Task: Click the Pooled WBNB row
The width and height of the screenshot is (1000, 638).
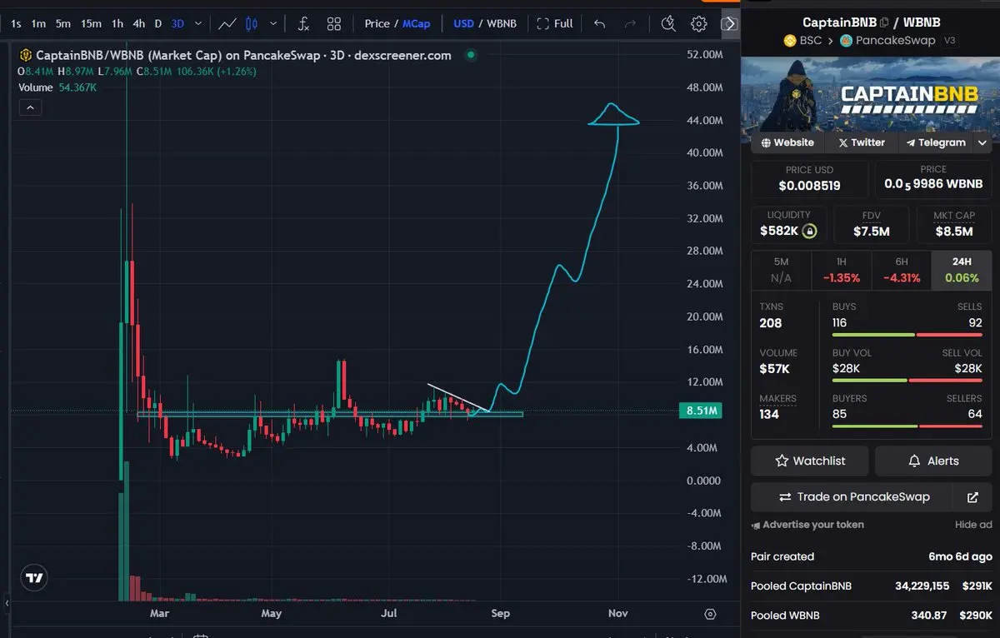Action: pos(871,616)
